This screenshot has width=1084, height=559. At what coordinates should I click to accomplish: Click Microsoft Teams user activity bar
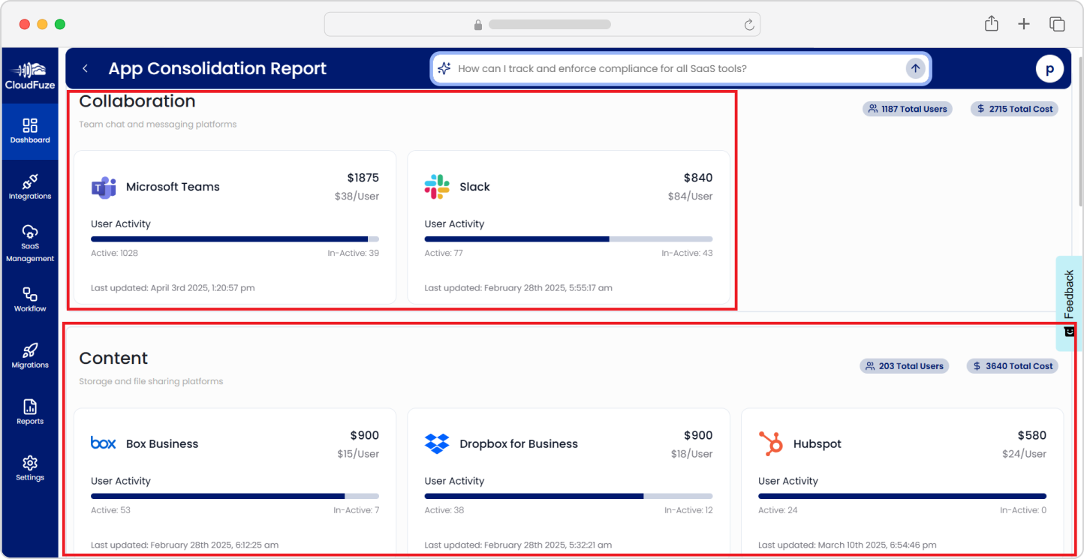pyautogui.click(x=235, y=239)
